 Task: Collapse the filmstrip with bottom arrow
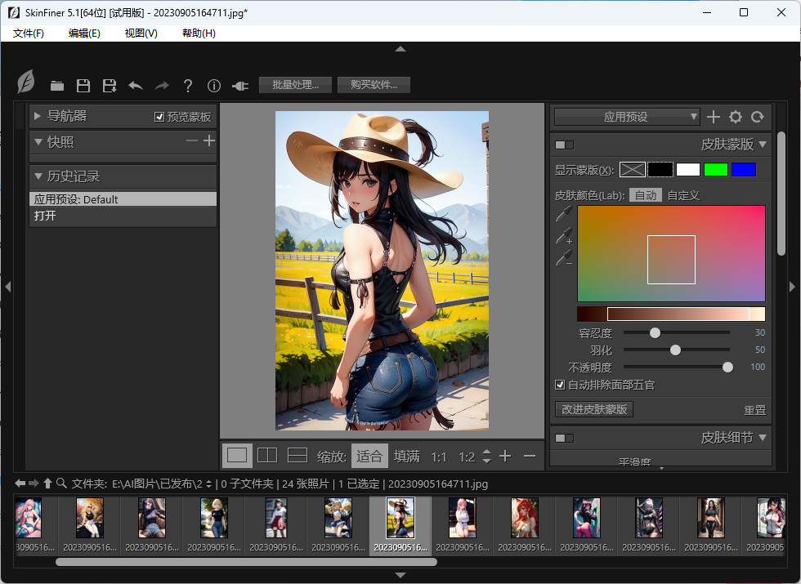pos(400,575)
